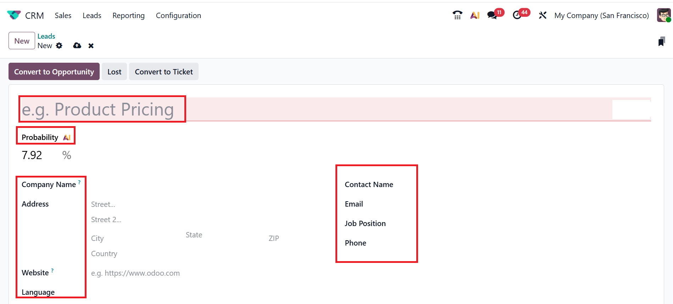
Task: Open the My Company (San Francisco) switcher
Action: (601, 16)
